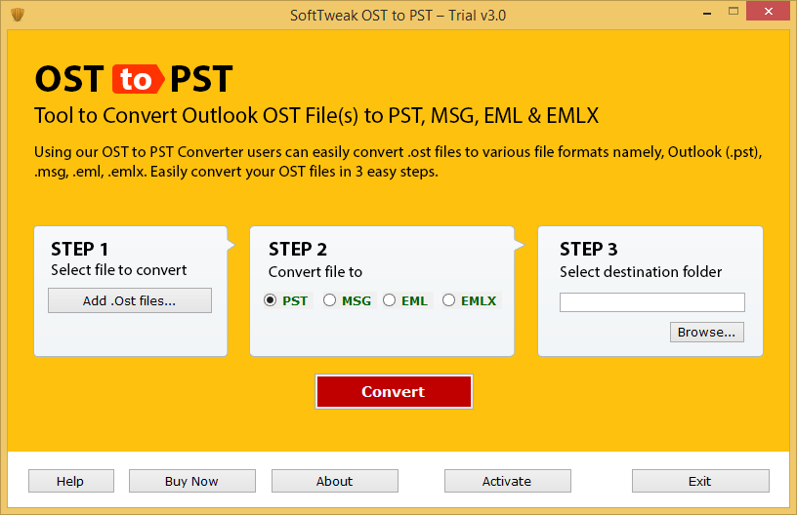Screen dimensions: 797x515
Task: Open the Help button
Action: (70, 481)
